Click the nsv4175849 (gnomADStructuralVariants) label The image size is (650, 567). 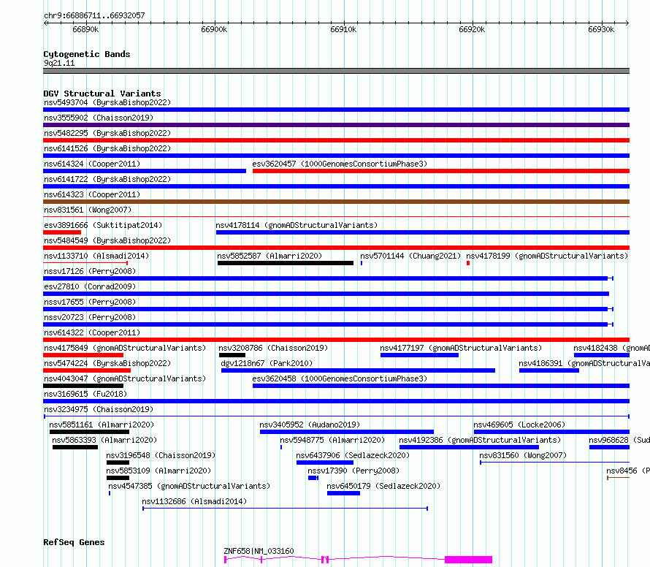[x=125, y=348]
